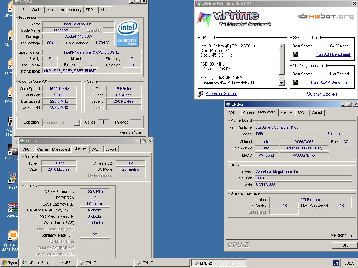This screenshot has width=358, height=268.
Task: Click the wPrime colorful logo icon
Action: click(204, 18)
